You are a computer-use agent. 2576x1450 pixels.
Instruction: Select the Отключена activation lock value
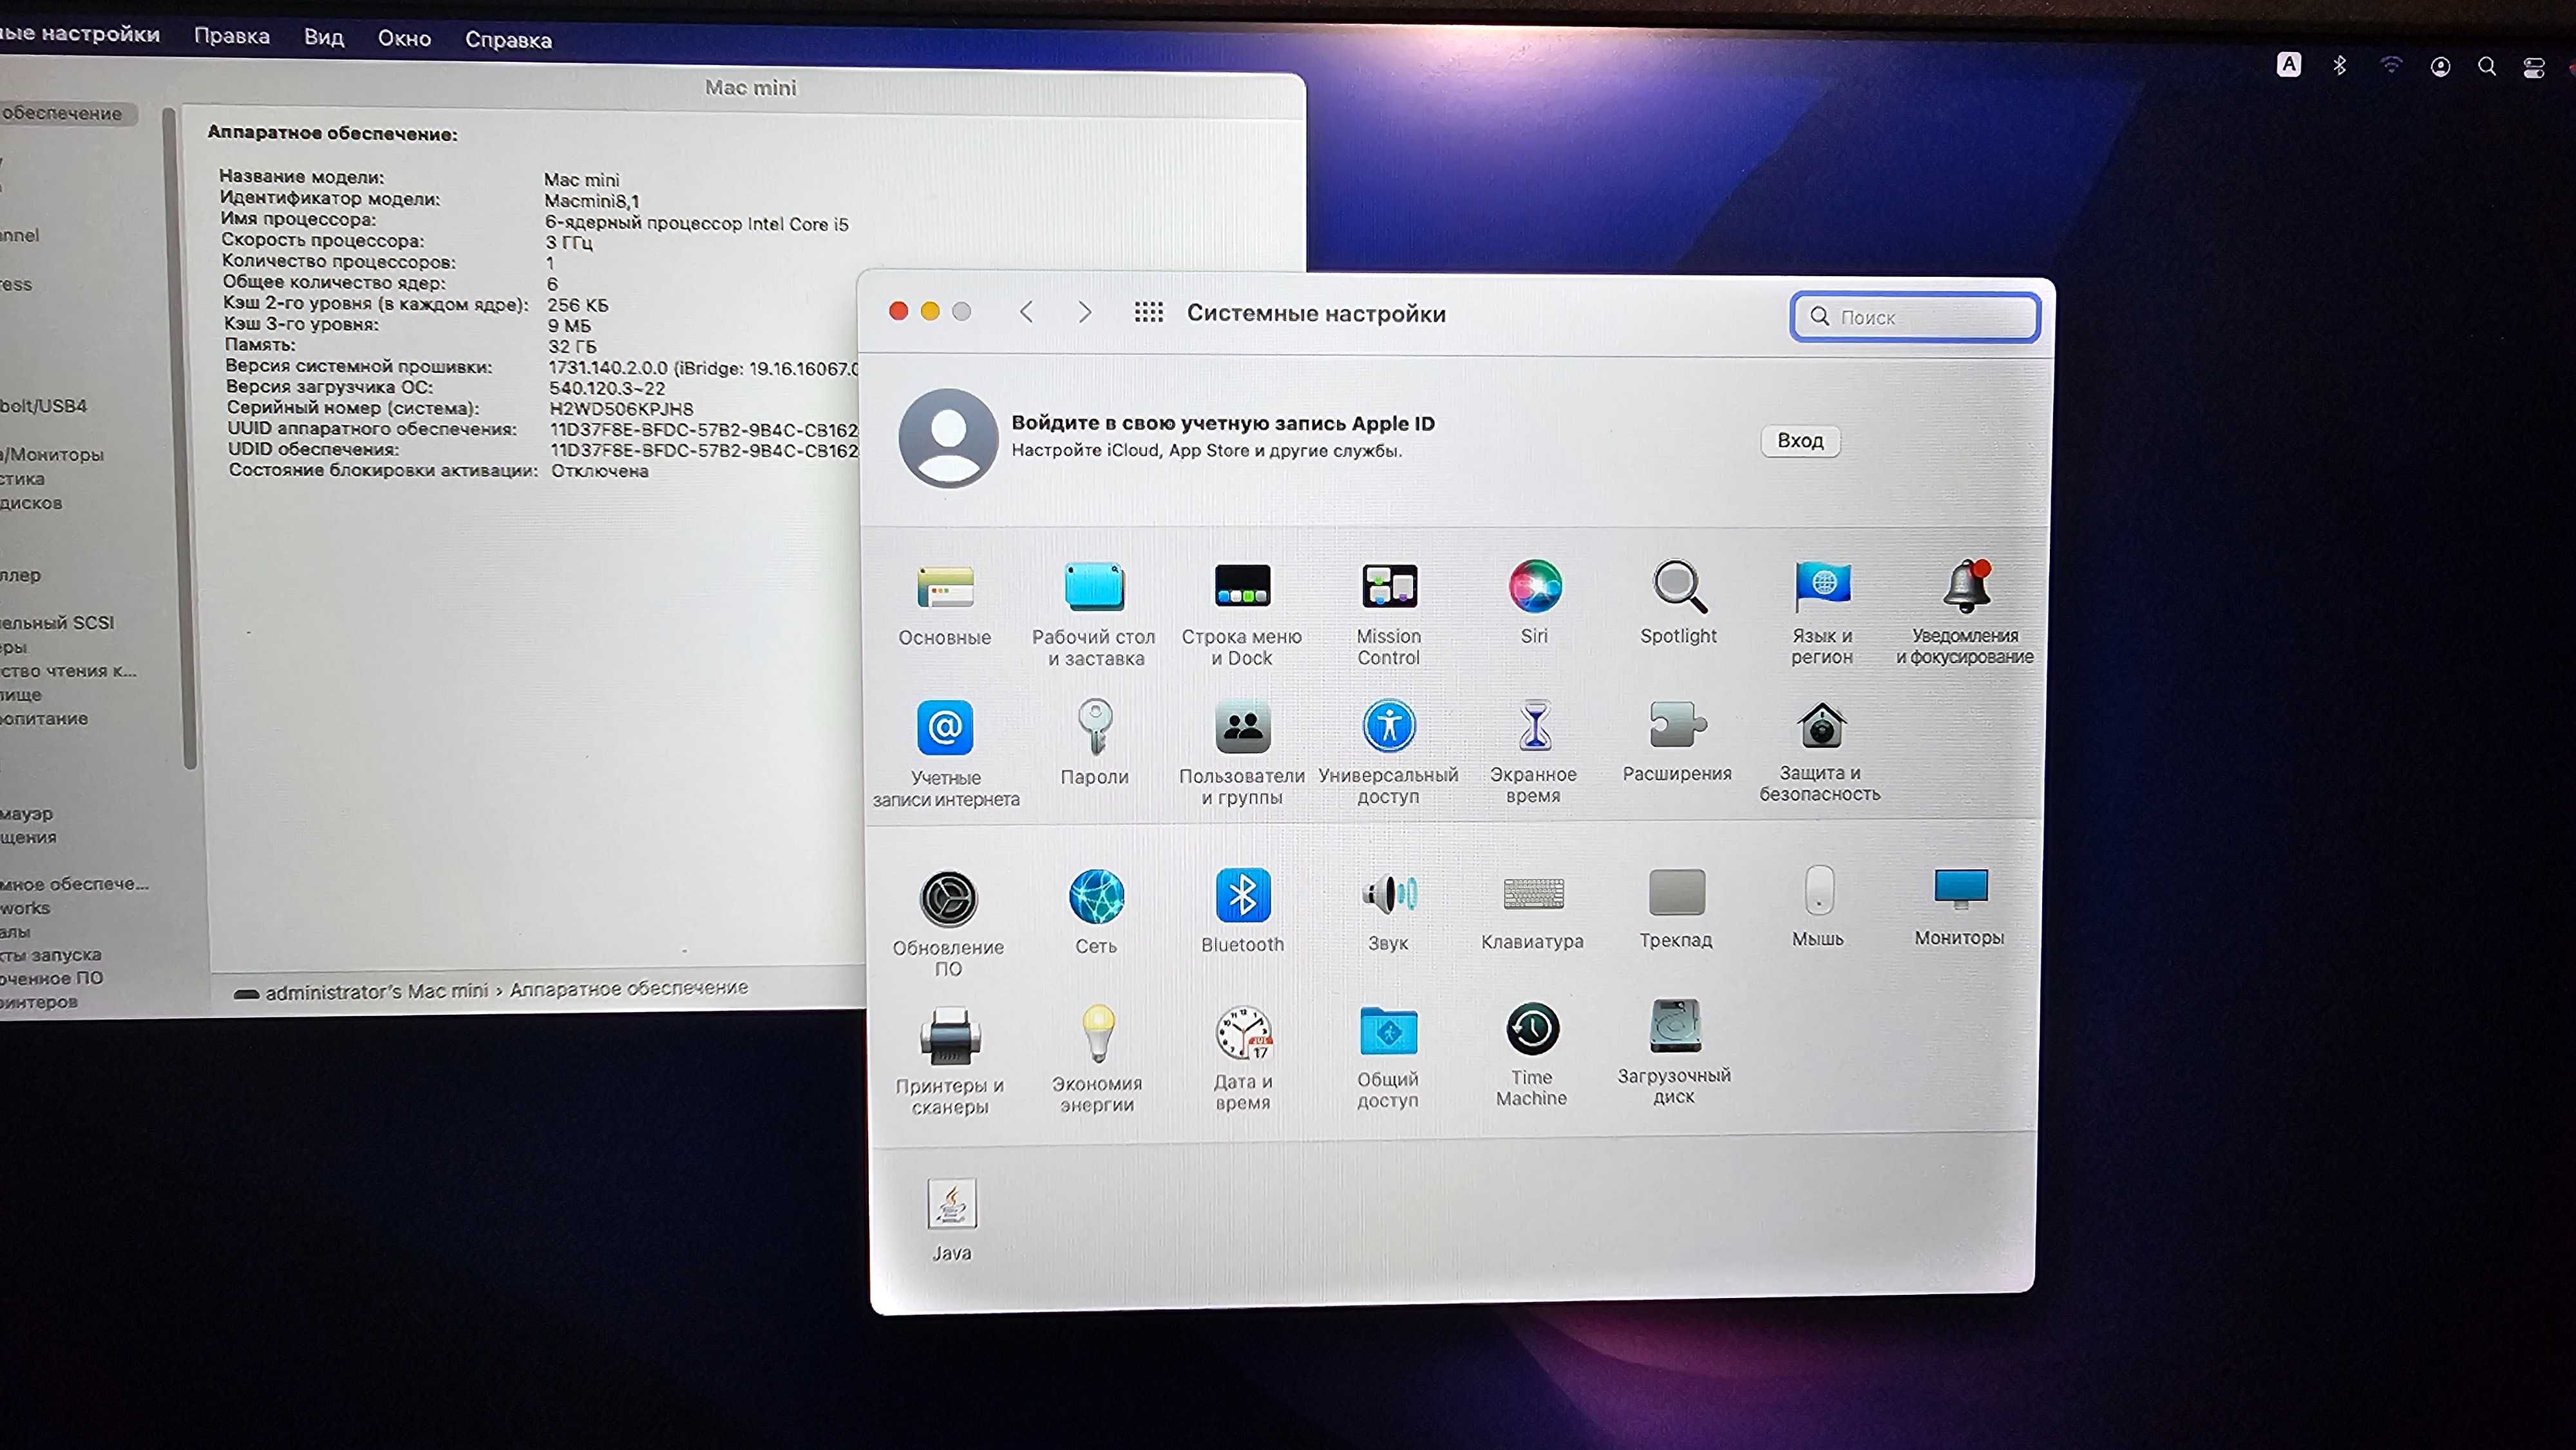[x=600, y=471]
